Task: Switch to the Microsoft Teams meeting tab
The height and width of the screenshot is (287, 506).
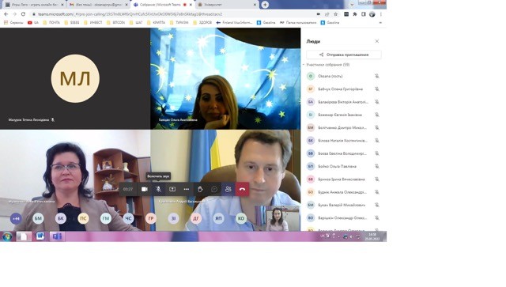Action: (x=163, y=5)
